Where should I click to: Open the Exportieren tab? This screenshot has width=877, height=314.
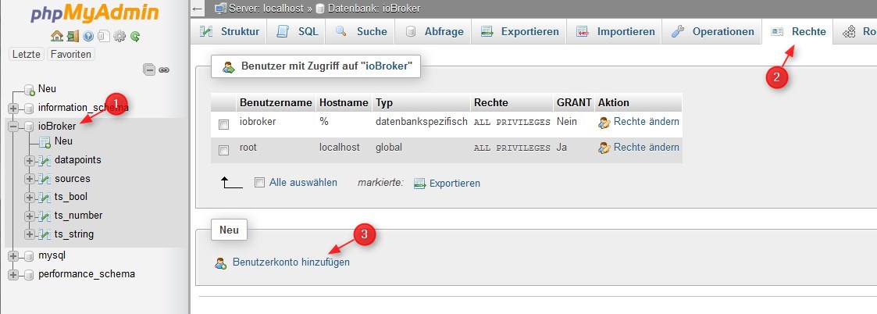click(519, 32)
